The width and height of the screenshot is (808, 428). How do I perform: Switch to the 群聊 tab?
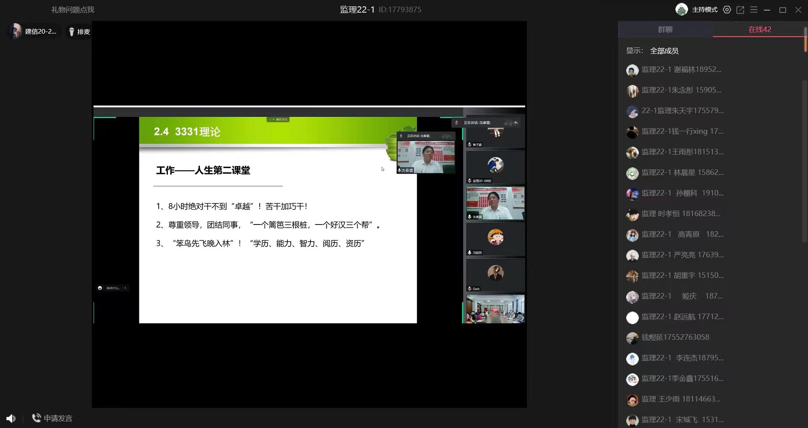[x=665, y=29]
